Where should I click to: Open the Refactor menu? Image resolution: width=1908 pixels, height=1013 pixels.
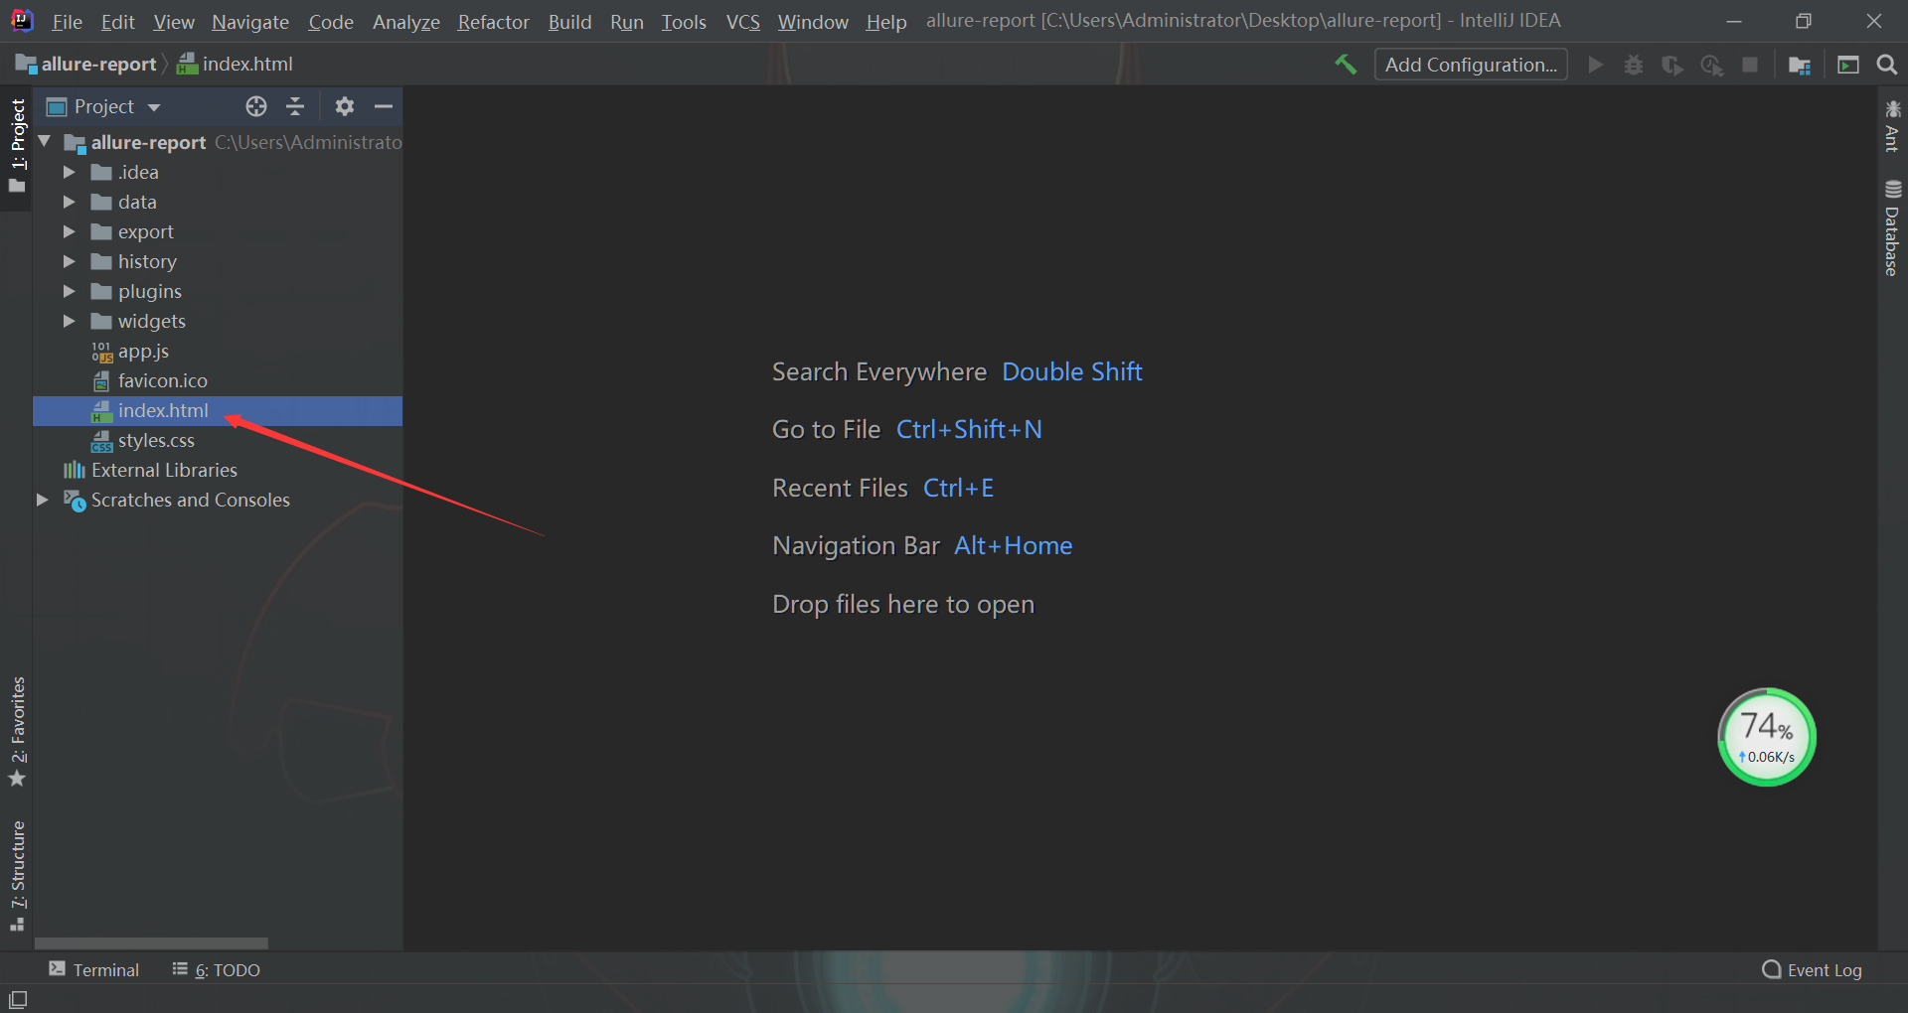[x=493, y=21]
